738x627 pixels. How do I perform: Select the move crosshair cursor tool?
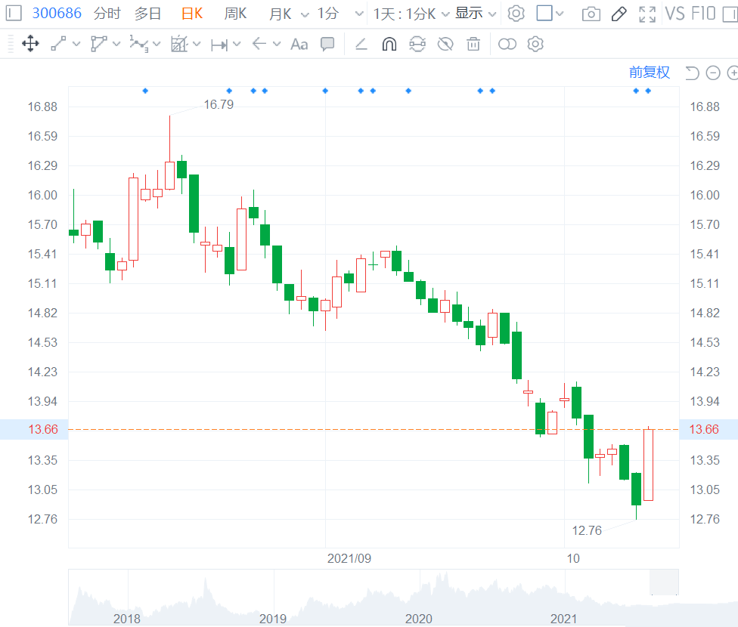coord(30,44)
